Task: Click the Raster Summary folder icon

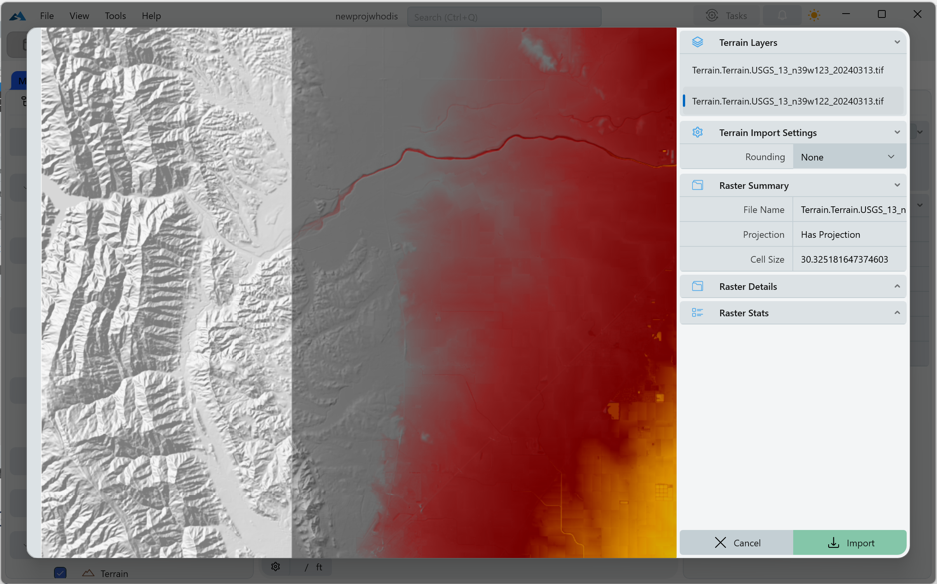Action: point(698,185)
